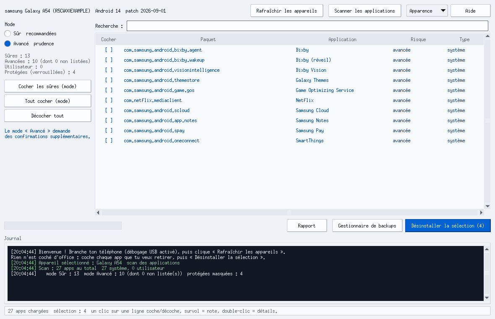Select package com.samsung.android.app.notes
The image size is (495, 319).
point(160,120)
